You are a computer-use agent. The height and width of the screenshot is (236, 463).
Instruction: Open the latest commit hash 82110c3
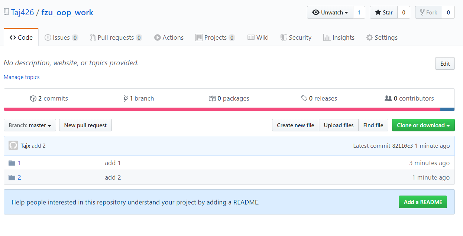402,146
